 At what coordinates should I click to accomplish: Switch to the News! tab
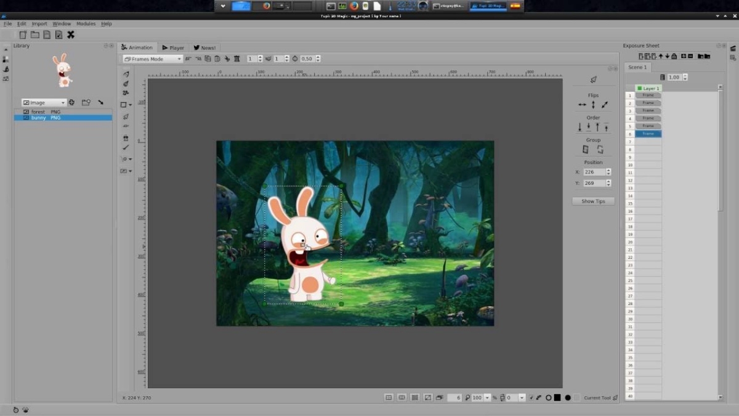(x=204, y=47)
